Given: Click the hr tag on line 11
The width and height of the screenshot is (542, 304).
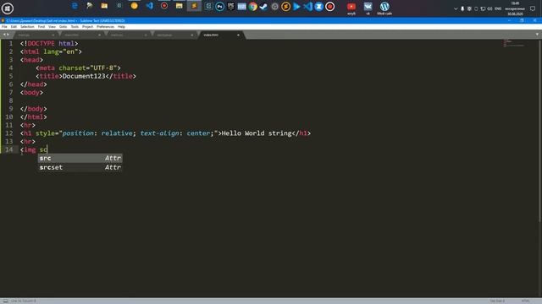Looking at the screenshot, I should pos(28,125).
